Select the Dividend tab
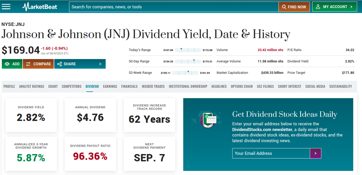The height and width of the screenshot is (175, 362). coord(92,86)
